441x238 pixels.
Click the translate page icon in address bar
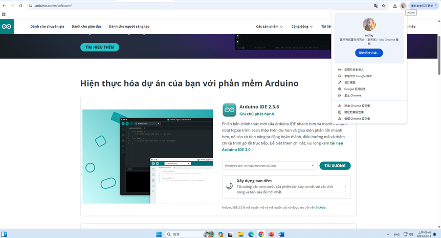pyautogui.click(x=376, y=6)
